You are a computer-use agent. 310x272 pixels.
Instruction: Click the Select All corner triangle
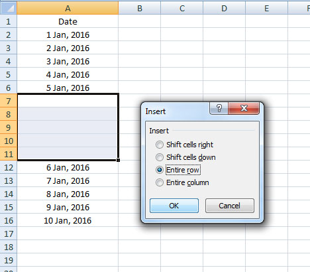coord(9,8)
